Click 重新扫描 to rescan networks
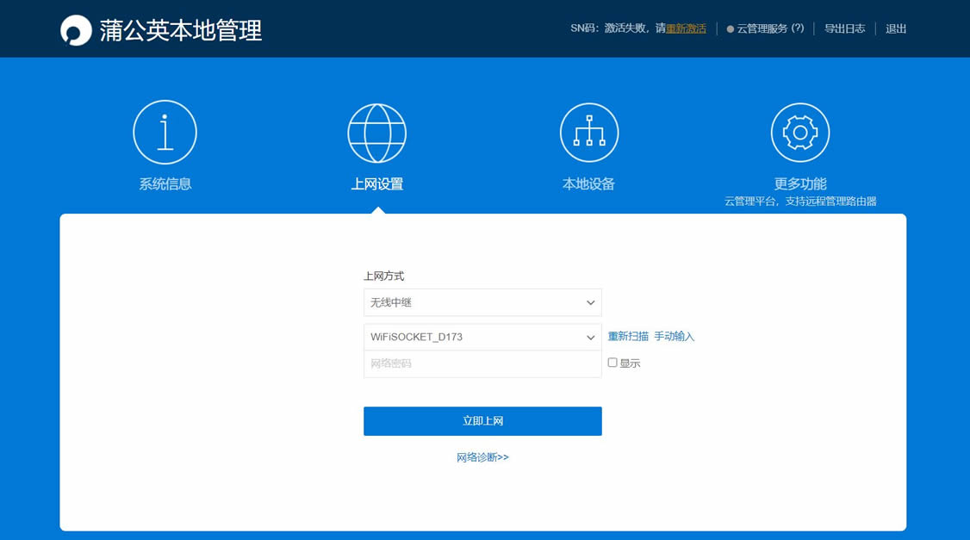The height and width of the screenshot is (540, 970). click(628, 337)
